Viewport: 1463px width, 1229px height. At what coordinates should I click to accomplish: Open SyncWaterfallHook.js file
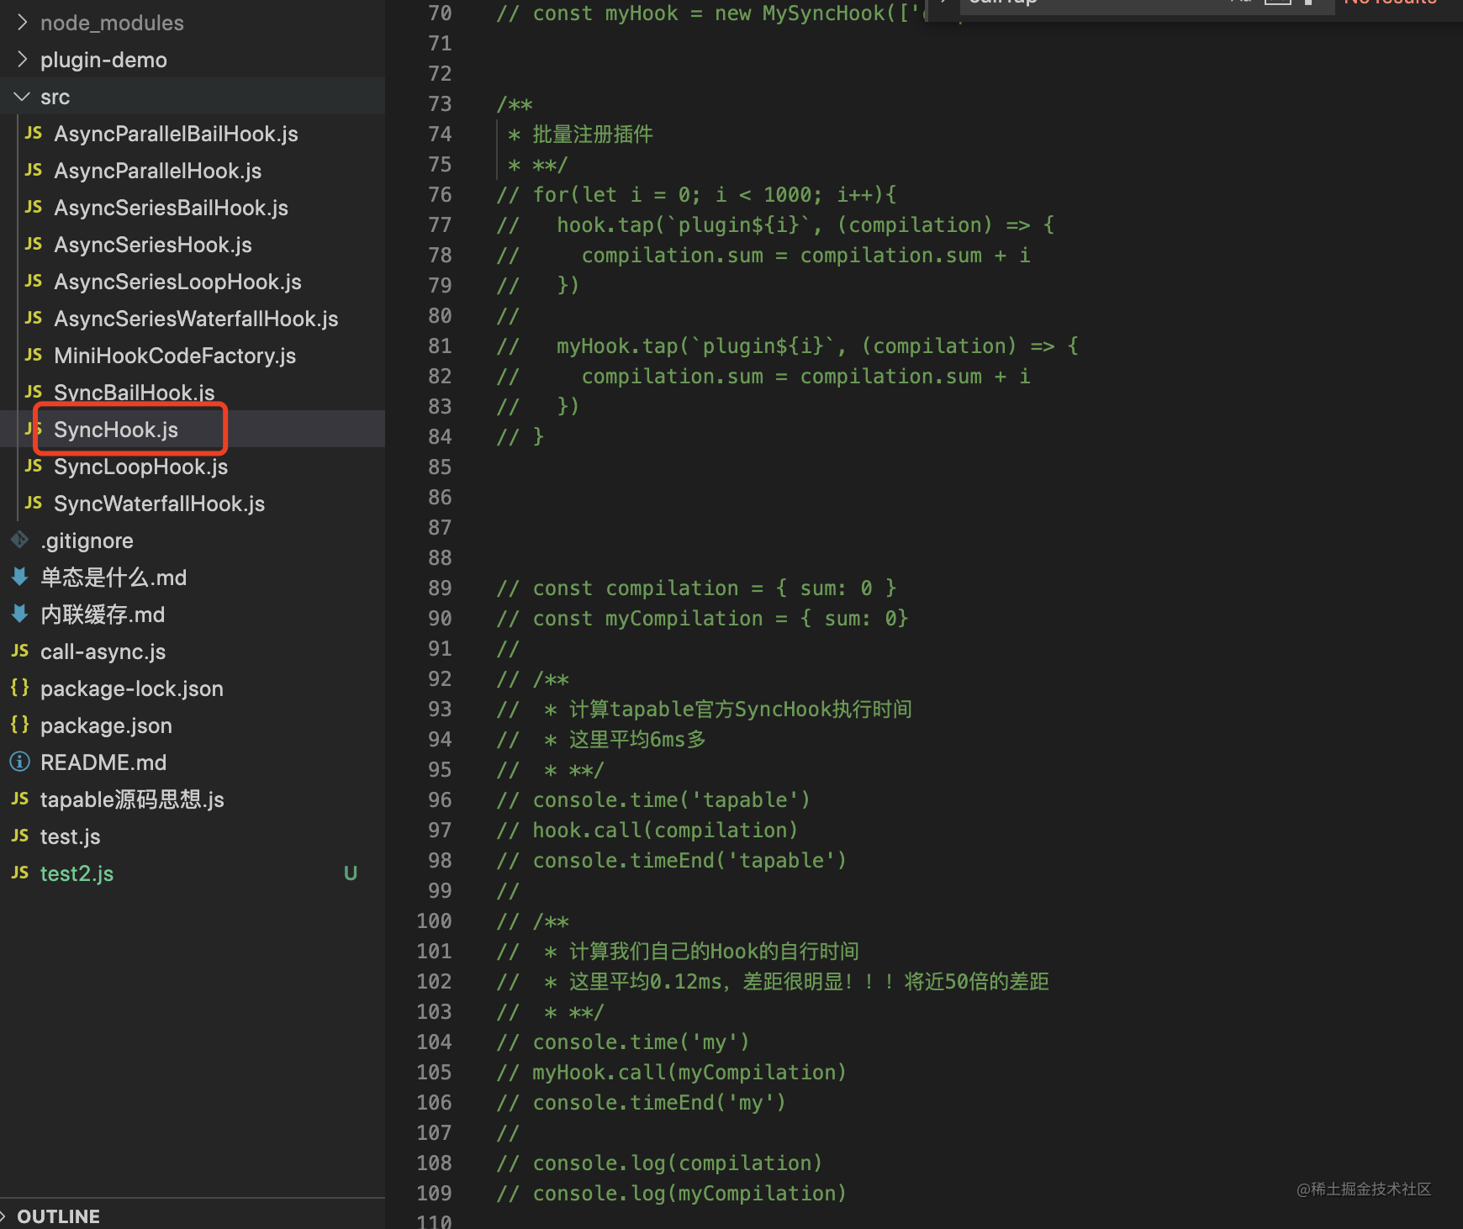tap(159, 504)
